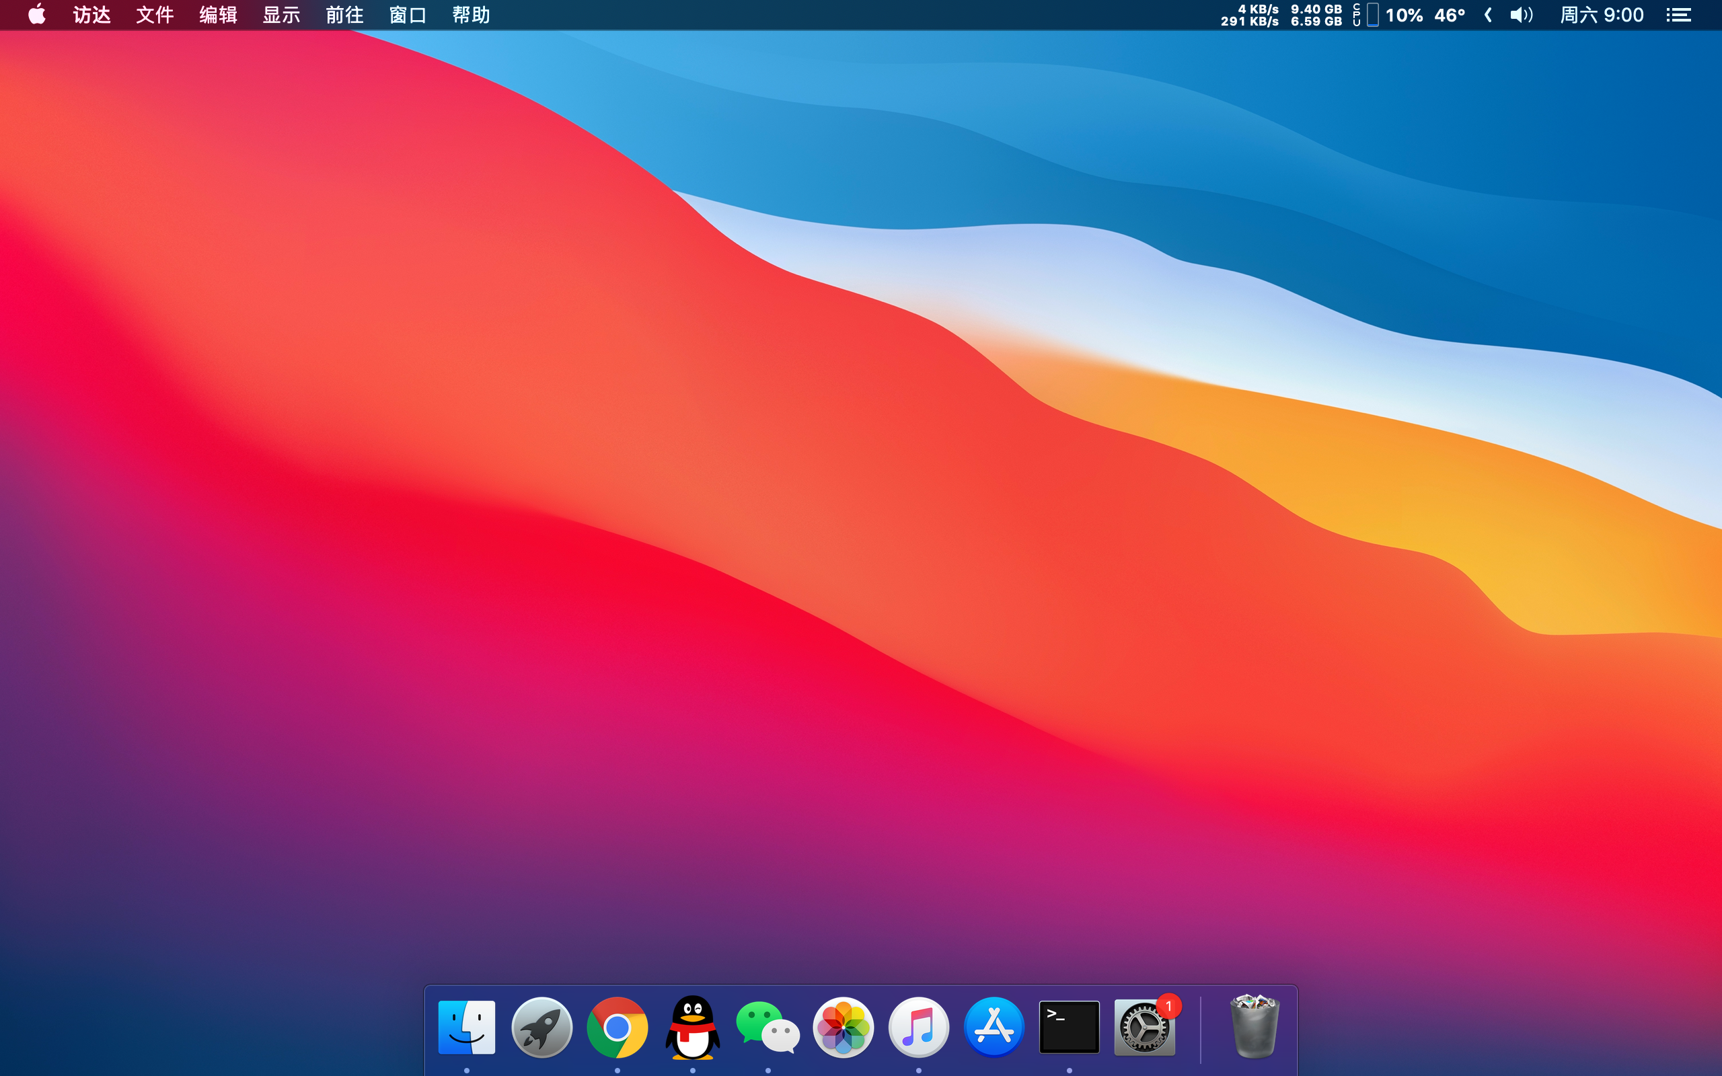The image size is (1722, 1076).
Task: Click the network speed monitor in menu bar
Action: (x=1250, y=15)
